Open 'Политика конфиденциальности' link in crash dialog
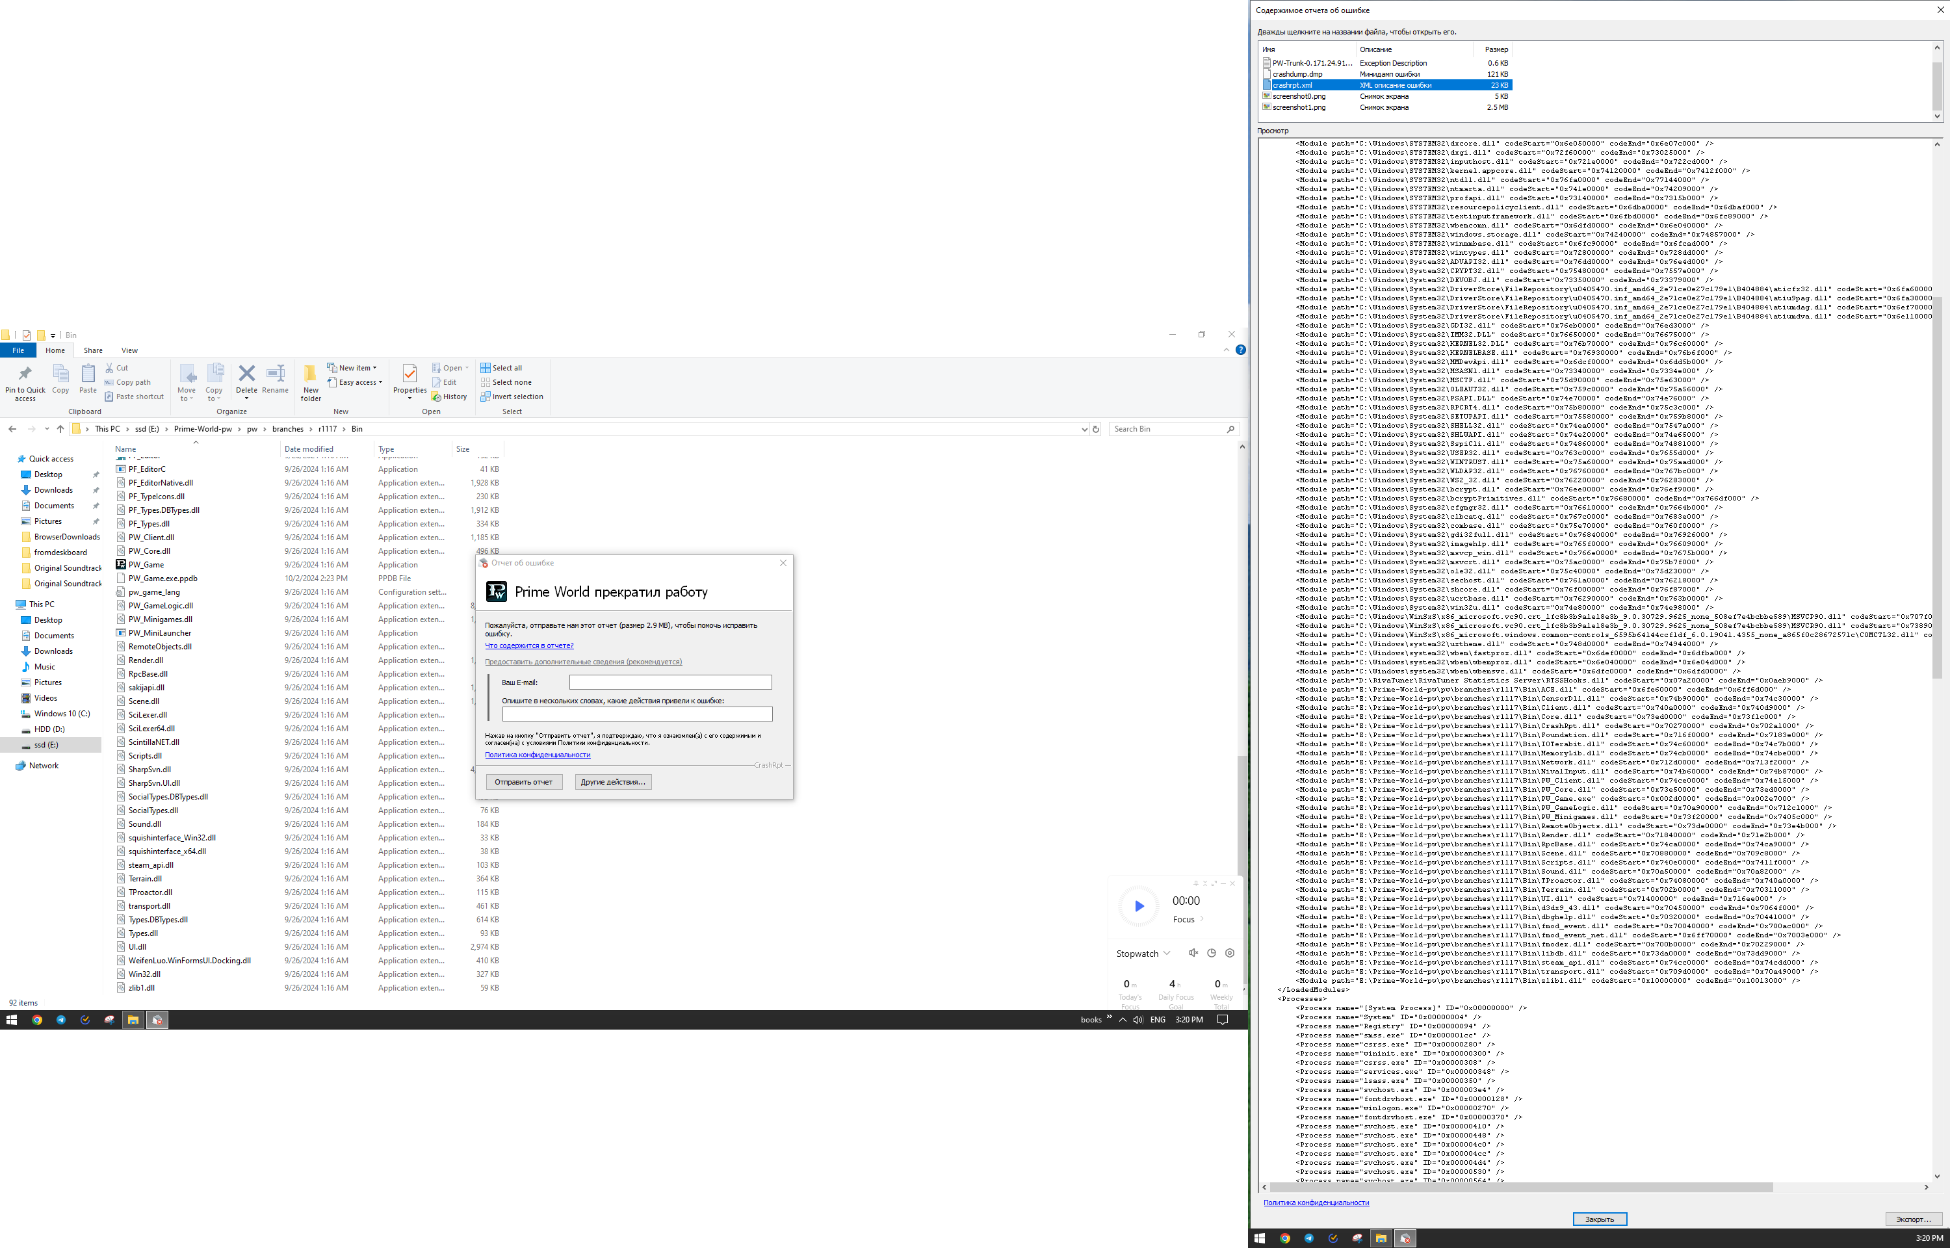 coord(538,755)
